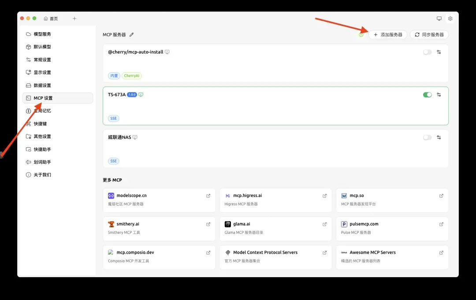Click the green status icon near add server

click(x=361, y=35)
